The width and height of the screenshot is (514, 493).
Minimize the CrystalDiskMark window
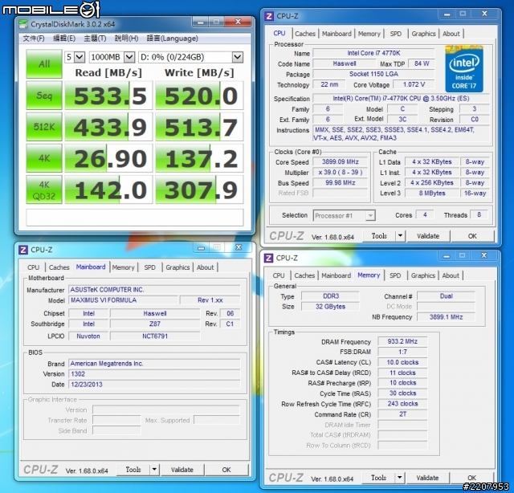[x=201, y=22]
